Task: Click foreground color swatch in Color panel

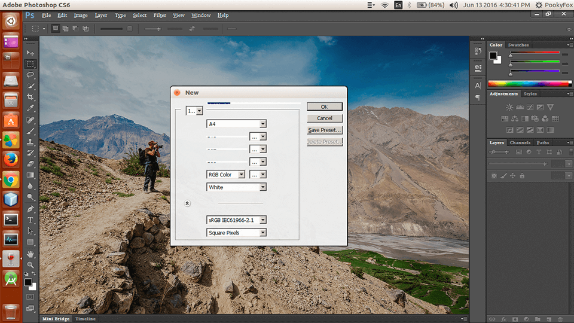Action: coord(493,56)
